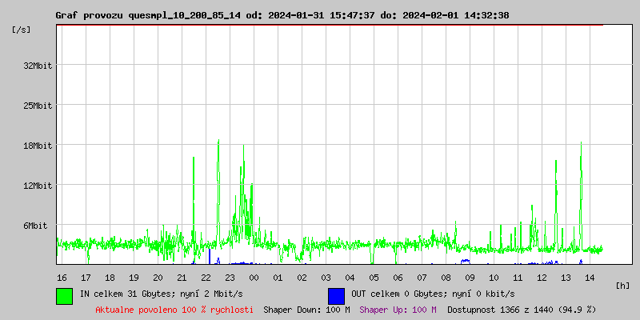Select the 00 midnight hour axis label
The width and height of the screenshot is (640, 320).
click(254, 277)
